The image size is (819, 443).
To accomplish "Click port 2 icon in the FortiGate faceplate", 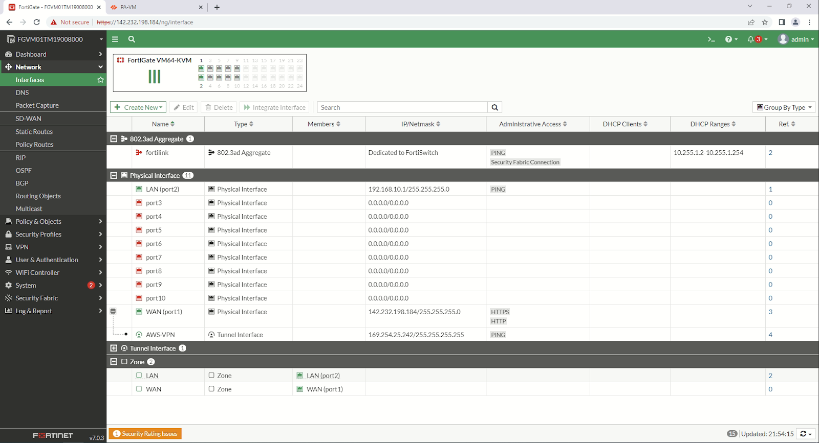I will (201, 78).
